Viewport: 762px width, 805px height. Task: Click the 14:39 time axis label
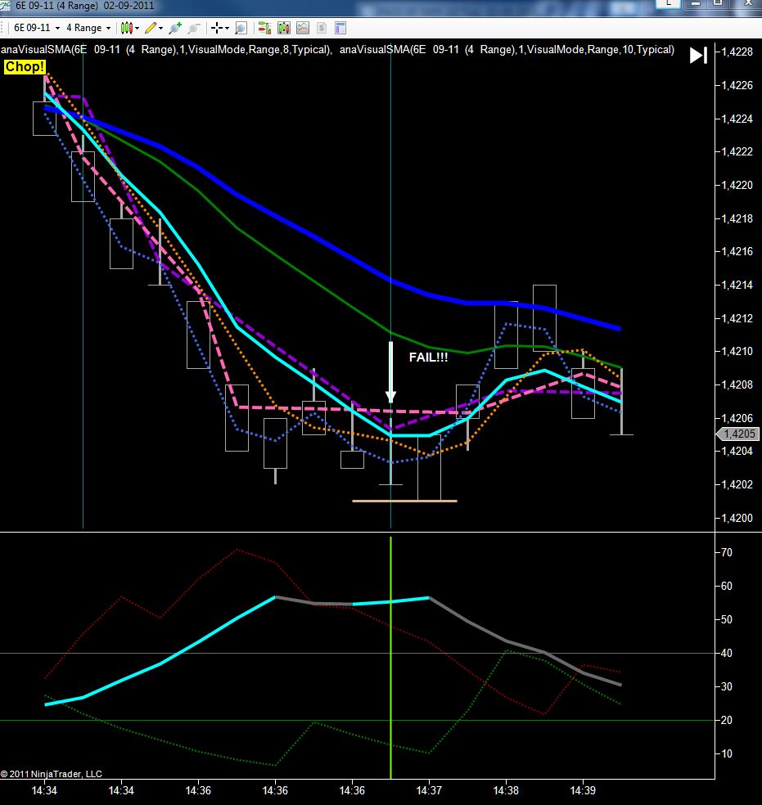click(583, 790)
